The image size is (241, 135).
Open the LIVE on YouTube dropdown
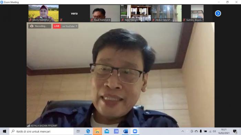pos(66,26)
